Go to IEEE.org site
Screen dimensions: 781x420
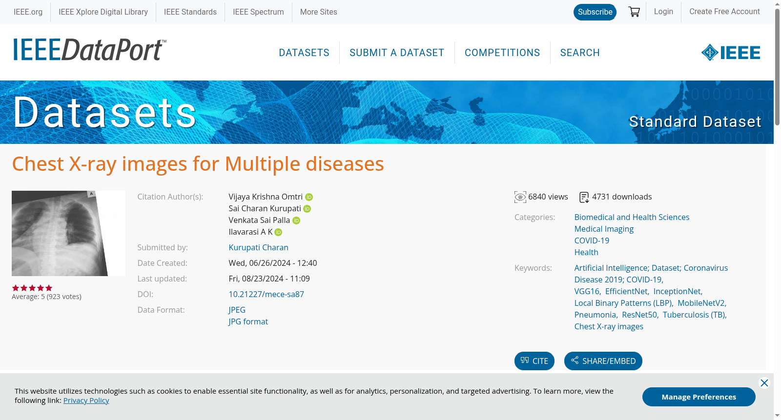pyautogui.click(x=28, y=12)
